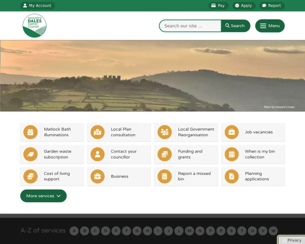This screenshot has width=305, height=244.
Task: Select letter F in A-Z of services
Action: 127,231
